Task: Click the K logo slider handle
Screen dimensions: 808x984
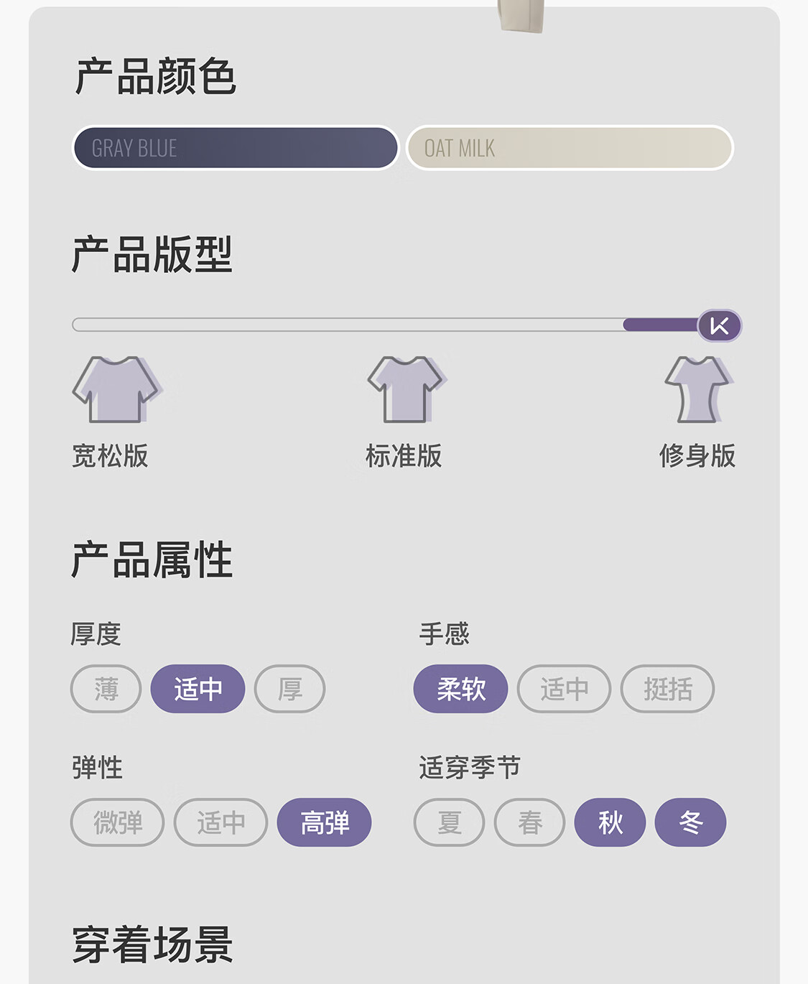Action: [719, 326]
